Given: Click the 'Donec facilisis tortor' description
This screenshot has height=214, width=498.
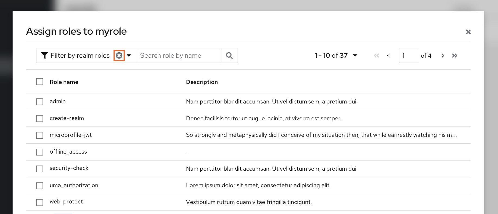Looking at the screenshot, I should coord(264,118).
